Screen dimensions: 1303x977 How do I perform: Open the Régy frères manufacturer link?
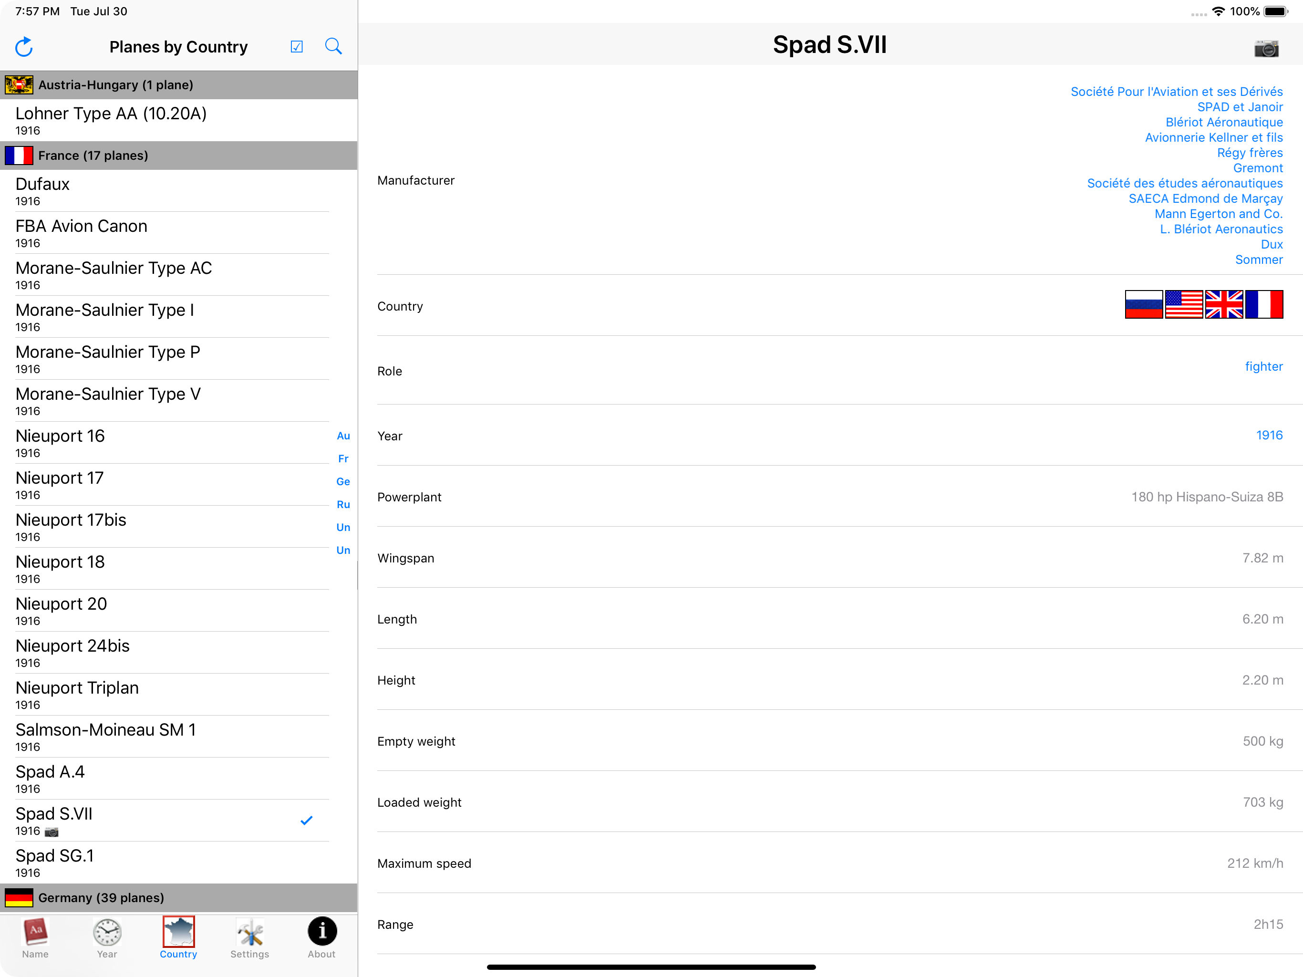1250,153
